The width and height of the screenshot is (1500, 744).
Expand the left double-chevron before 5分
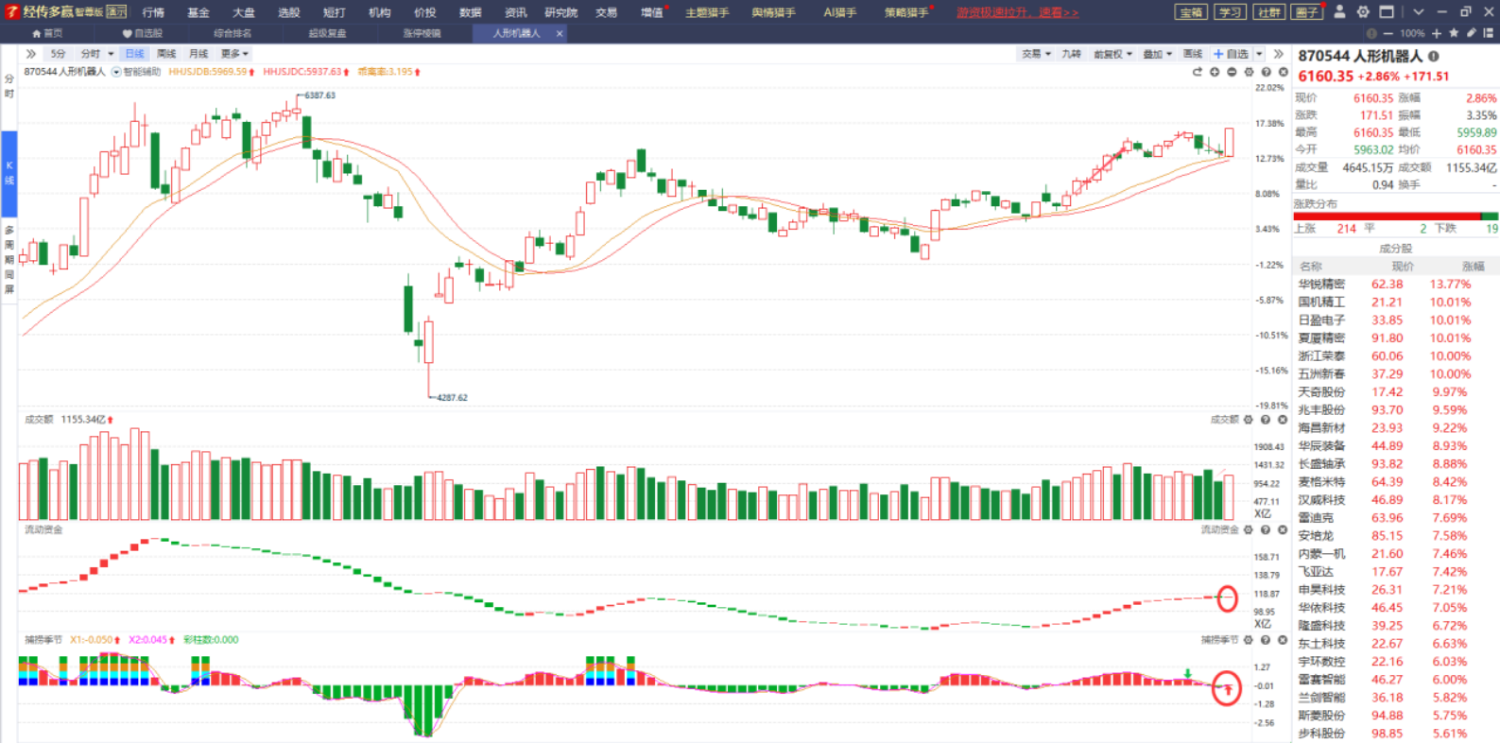pos(31,54)
